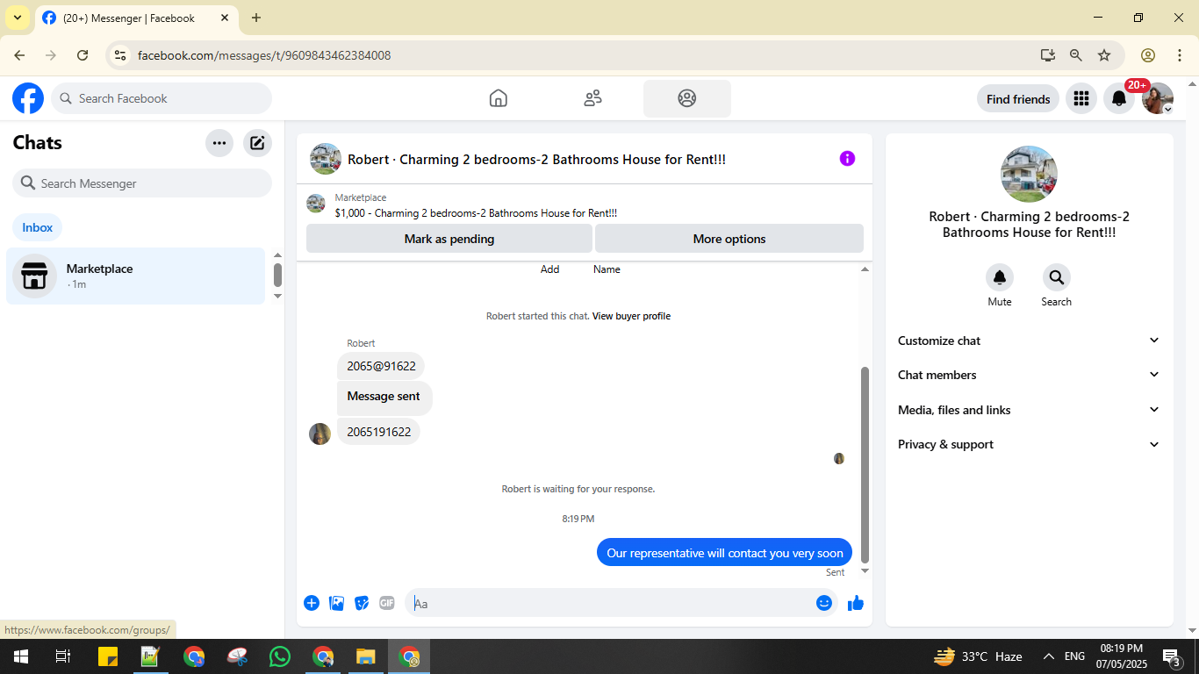
Task: Click the Search Facebook field
Action: click(x=162, y=98)
